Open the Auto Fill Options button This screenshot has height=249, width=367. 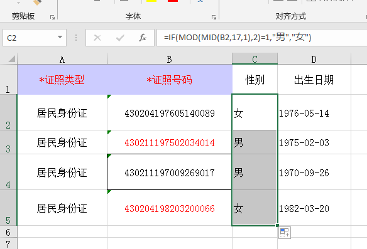285,233
